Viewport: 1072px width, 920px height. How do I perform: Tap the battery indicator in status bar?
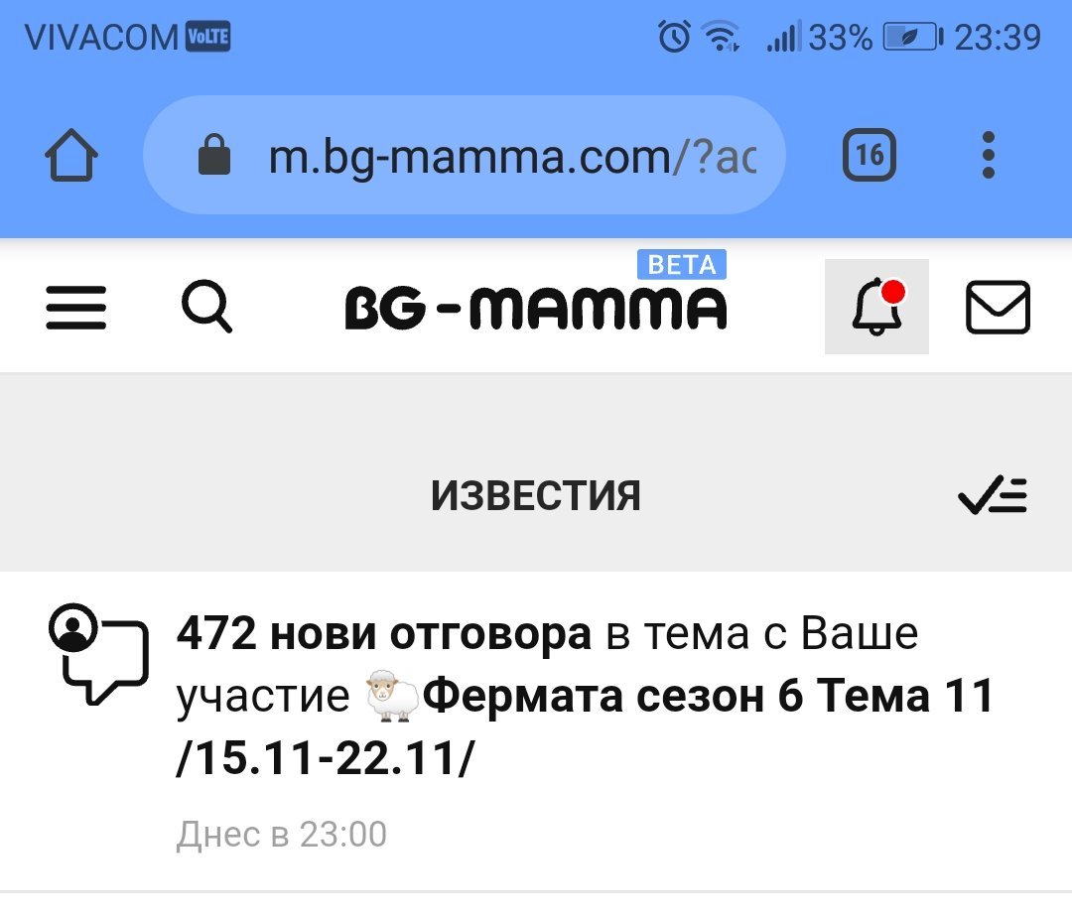point(913,39)
